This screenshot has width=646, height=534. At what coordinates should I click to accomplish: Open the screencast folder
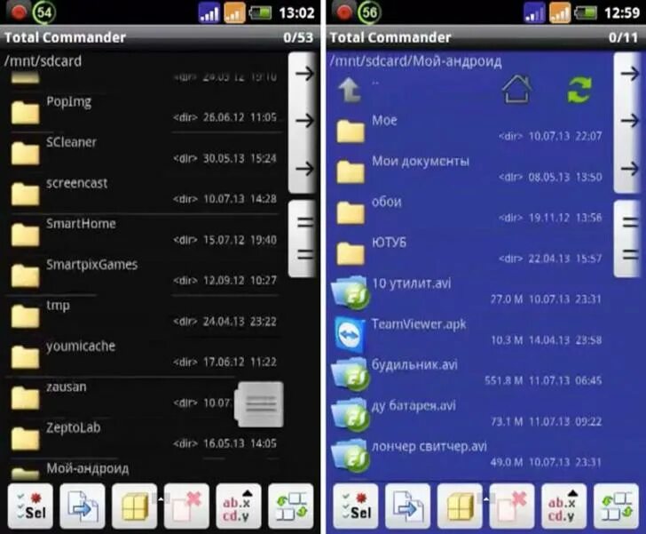[x=144, y=193]
